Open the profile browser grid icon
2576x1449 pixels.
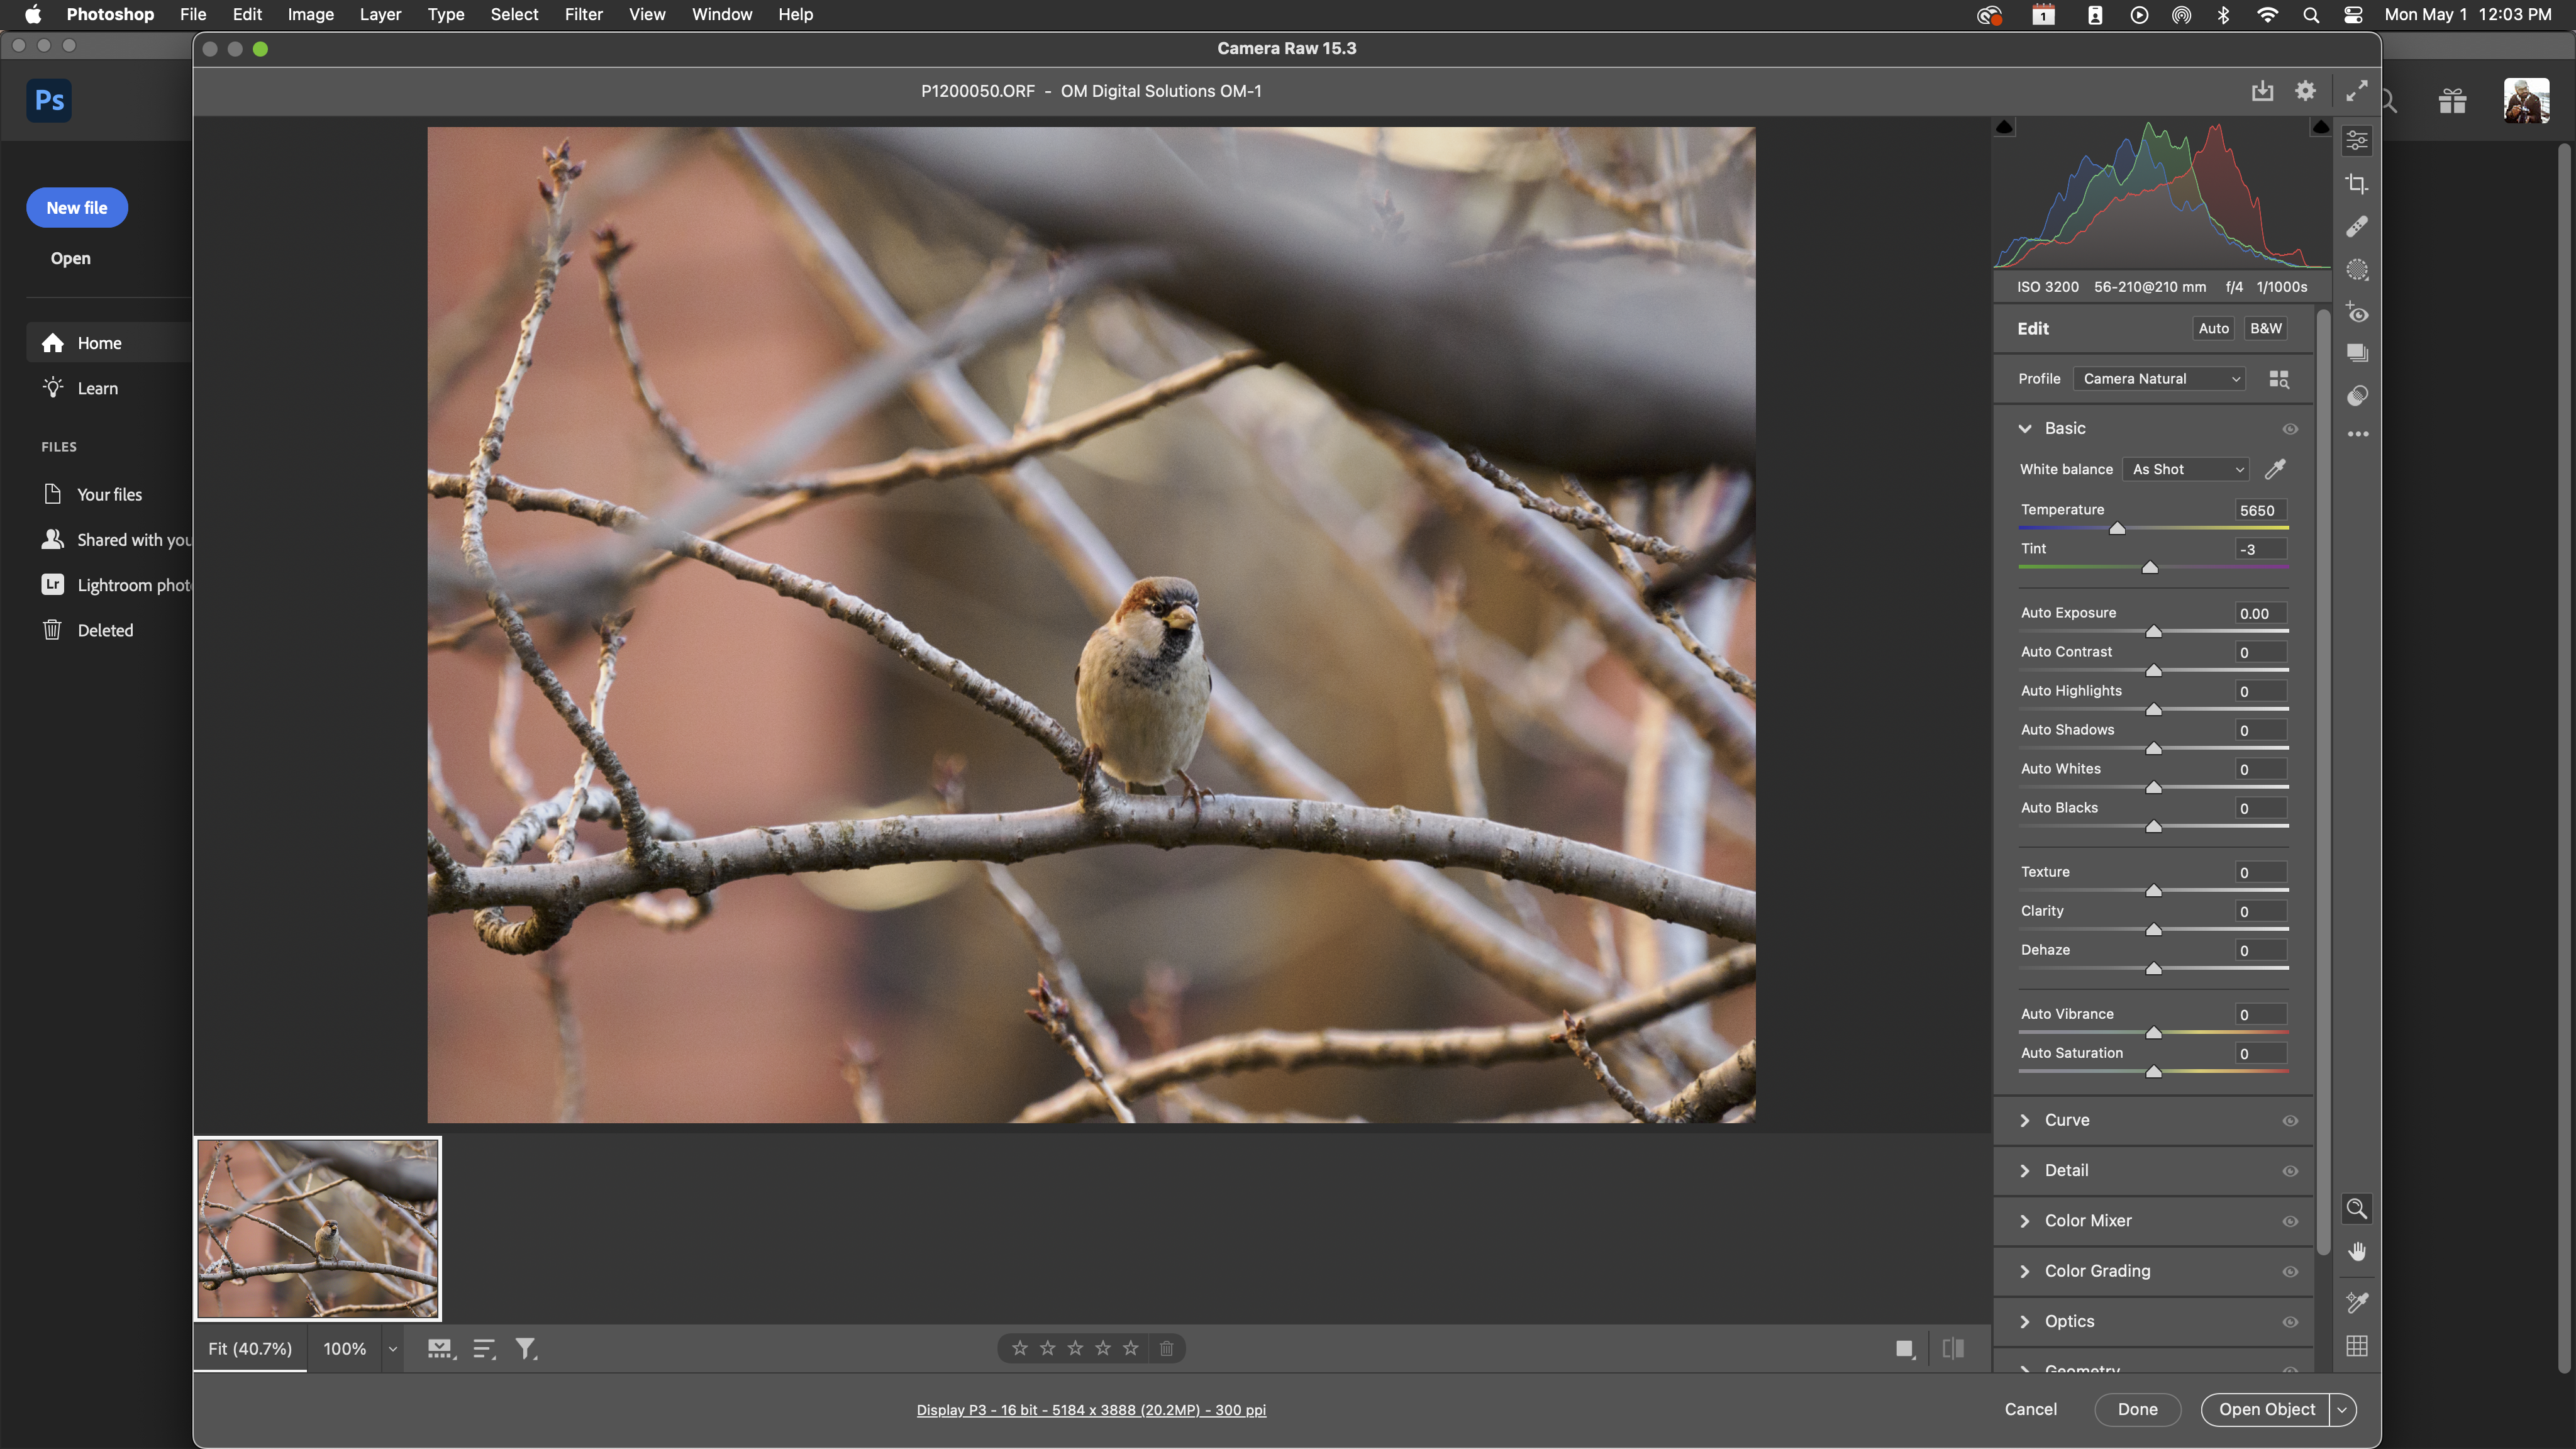[2279, 379]
